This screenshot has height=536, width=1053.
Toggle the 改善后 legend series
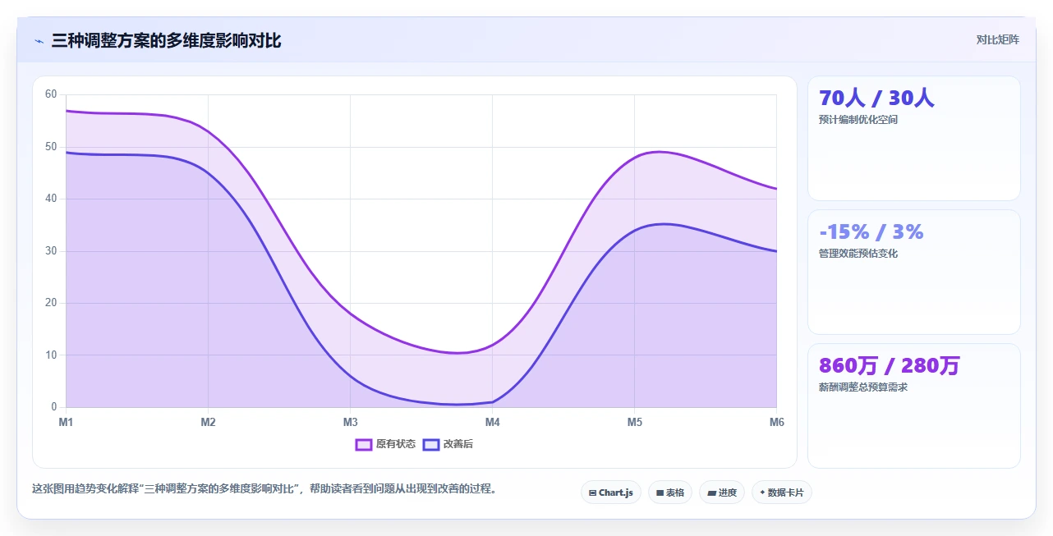point(448,444)
